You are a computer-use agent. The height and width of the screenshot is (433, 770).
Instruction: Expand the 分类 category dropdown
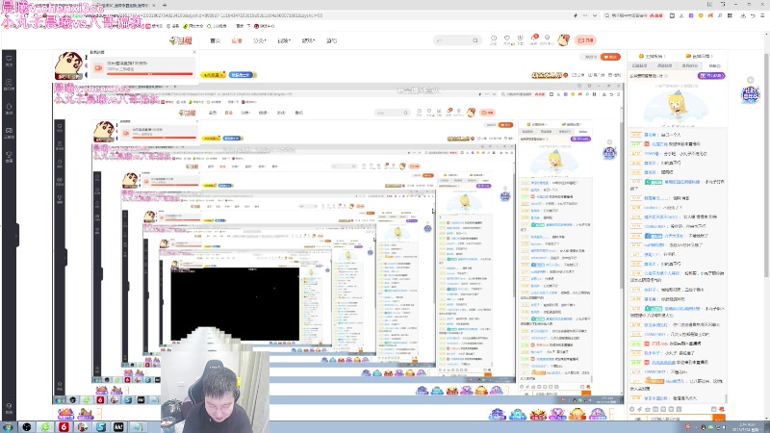pyautogui.click(x=259, y=40)
